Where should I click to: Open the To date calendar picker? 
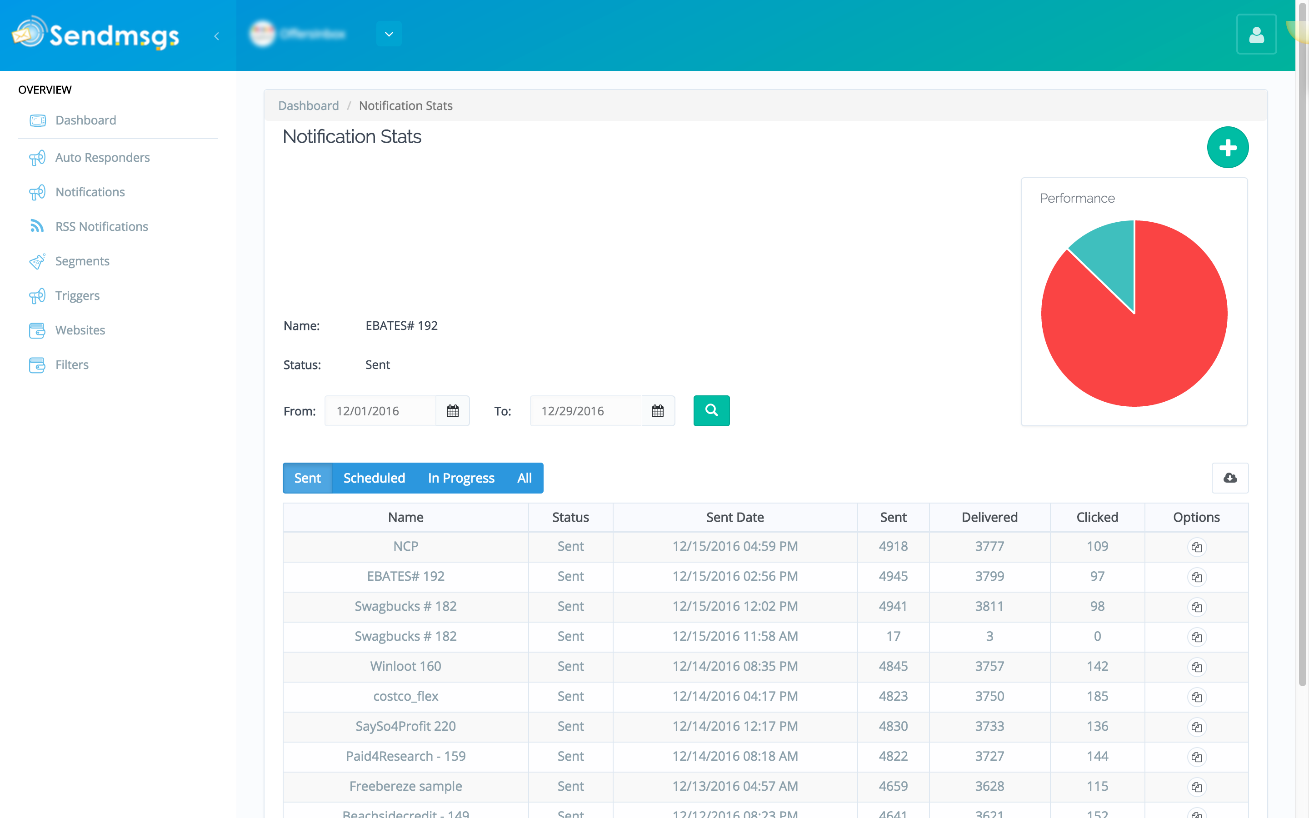point(657,411)
